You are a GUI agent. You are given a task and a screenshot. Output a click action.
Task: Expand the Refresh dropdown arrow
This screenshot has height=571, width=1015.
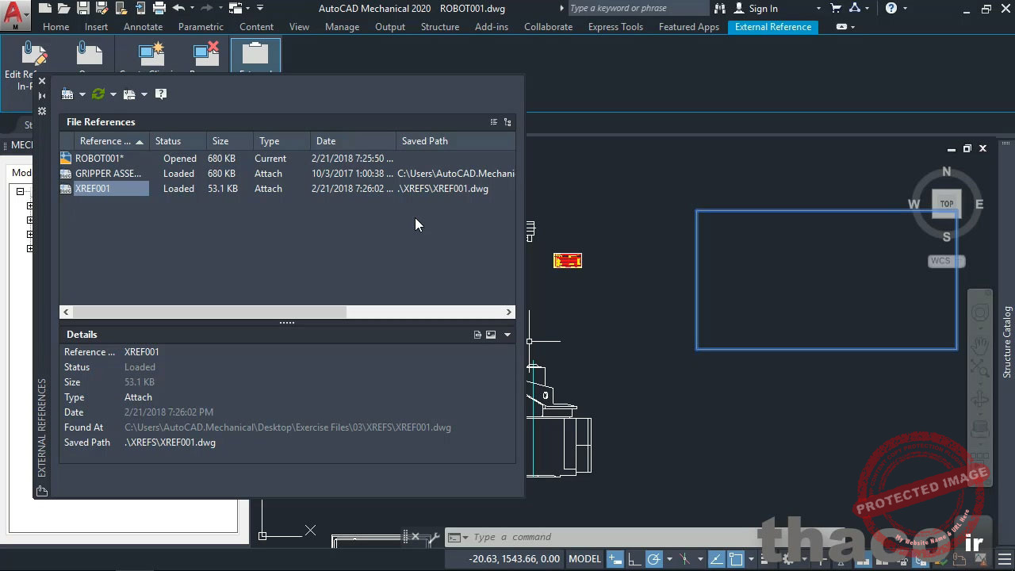(x=113, y=94)
